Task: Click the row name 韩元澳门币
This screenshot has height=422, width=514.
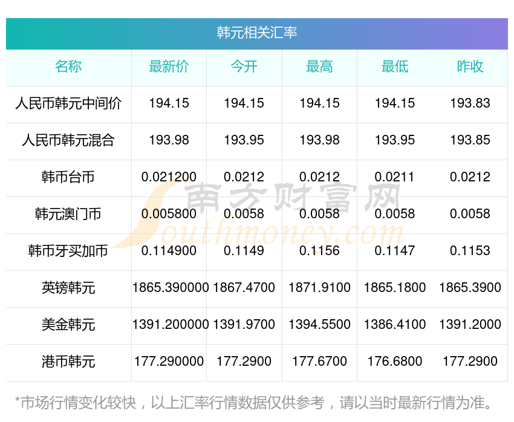Action: (68, 214)
